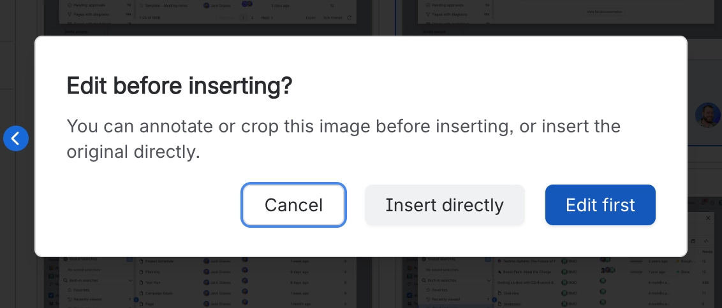
Task: Click the code view icon above the Words column
Action: click(x=706, y=241)
